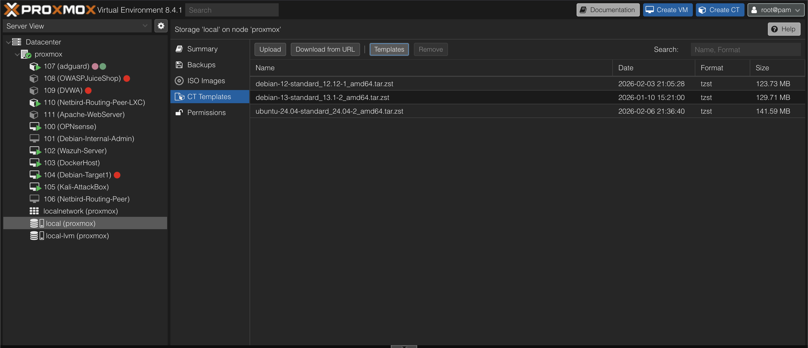Select the stopped Debian-Internal-Admin VM icon

34,138
